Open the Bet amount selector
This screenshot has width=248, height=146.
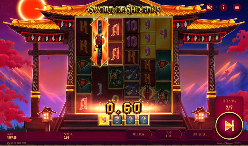click(168, 134)
